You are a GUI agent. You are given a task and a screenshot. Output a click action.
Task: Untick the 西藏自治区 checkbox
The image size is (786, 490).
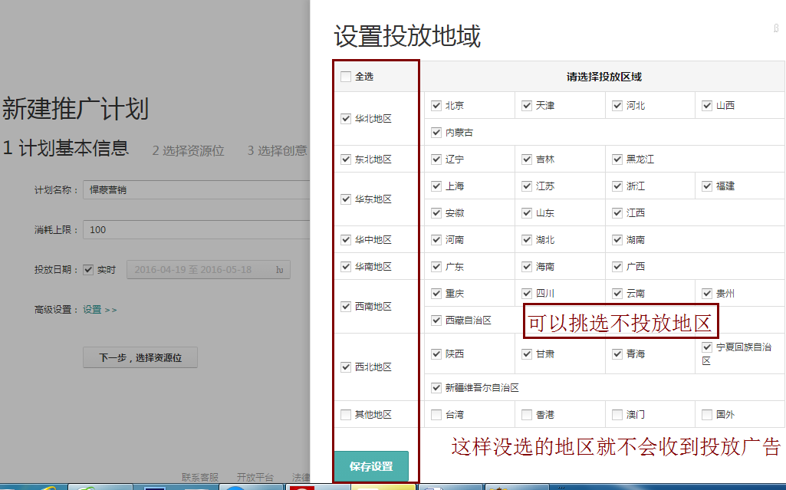click(436, 321)
